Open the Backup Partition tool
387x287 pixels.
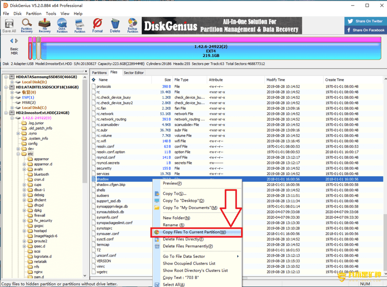133,26
